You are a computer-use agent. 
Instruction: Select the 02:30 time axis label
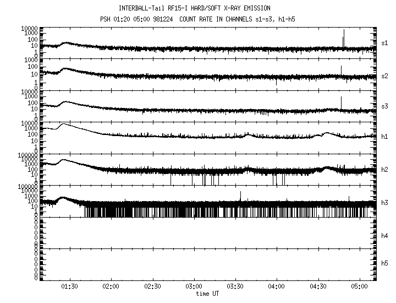152,287
